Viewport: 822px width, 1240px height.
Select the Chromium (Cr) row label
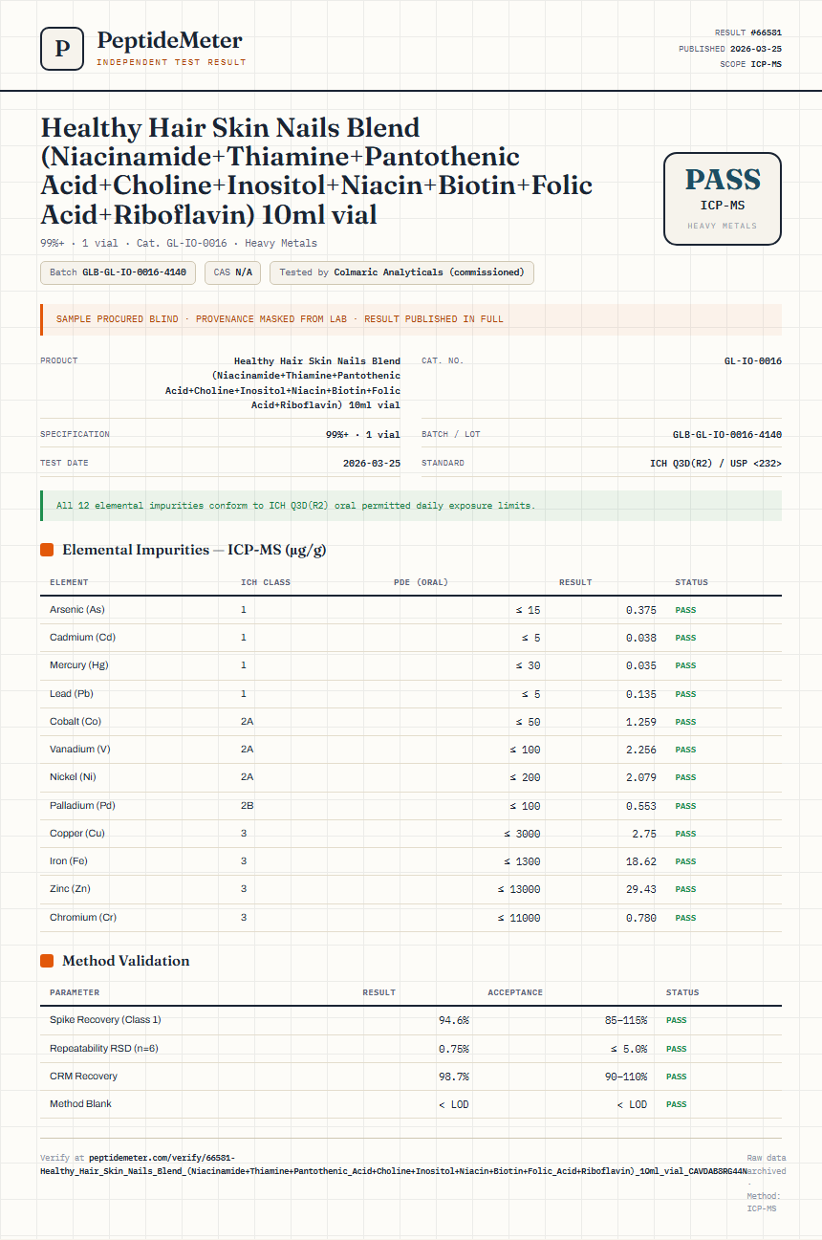[x=83, y=918]
